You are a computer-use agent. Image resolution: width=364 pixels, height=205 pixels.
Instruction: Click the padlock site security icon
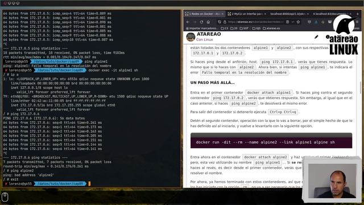[225, 22]
